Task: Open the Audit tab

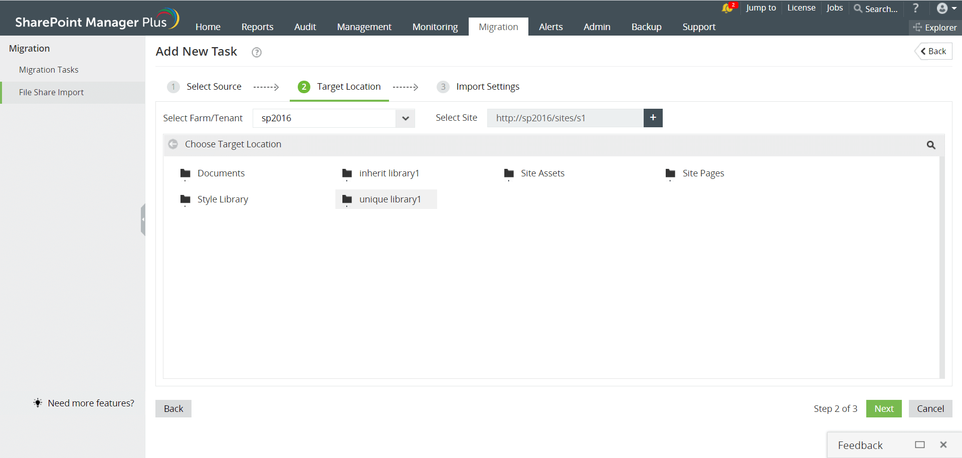Action: 305,27
